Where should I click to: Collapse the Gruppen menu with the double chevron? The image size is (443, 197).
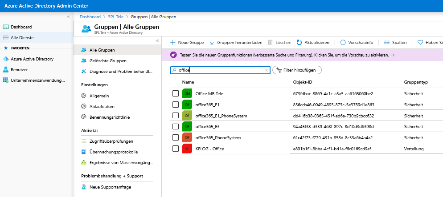coord(157,41)
